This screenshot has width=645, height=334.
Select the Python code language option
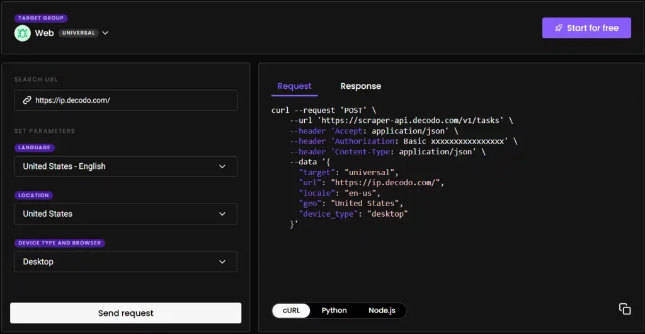(334, 311)
